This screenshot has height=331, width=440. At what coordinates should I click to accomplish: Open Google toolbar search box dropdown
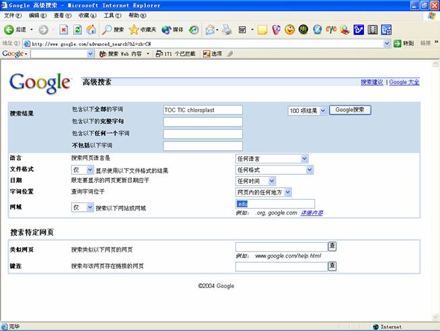click(x=90, y=54)
